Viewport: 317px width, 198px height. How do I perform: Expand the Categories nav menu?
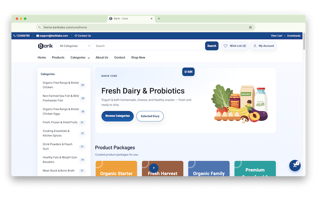coord(80,57)
